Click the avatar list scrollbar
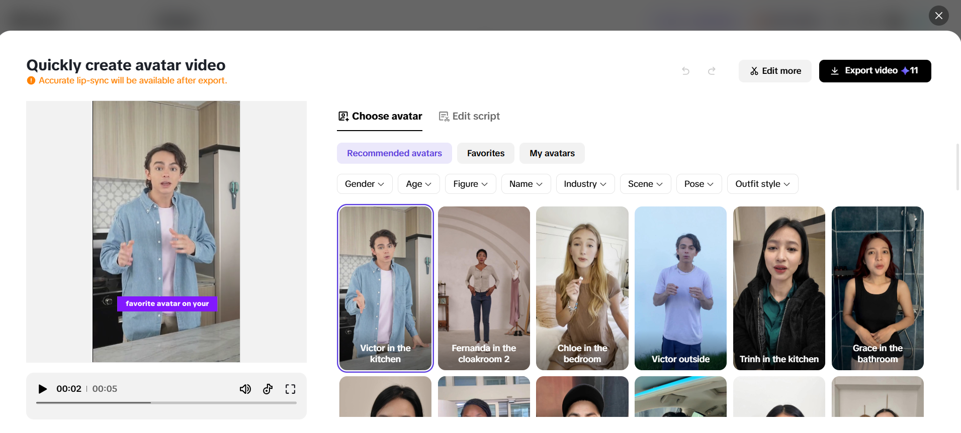 (958, 167)
